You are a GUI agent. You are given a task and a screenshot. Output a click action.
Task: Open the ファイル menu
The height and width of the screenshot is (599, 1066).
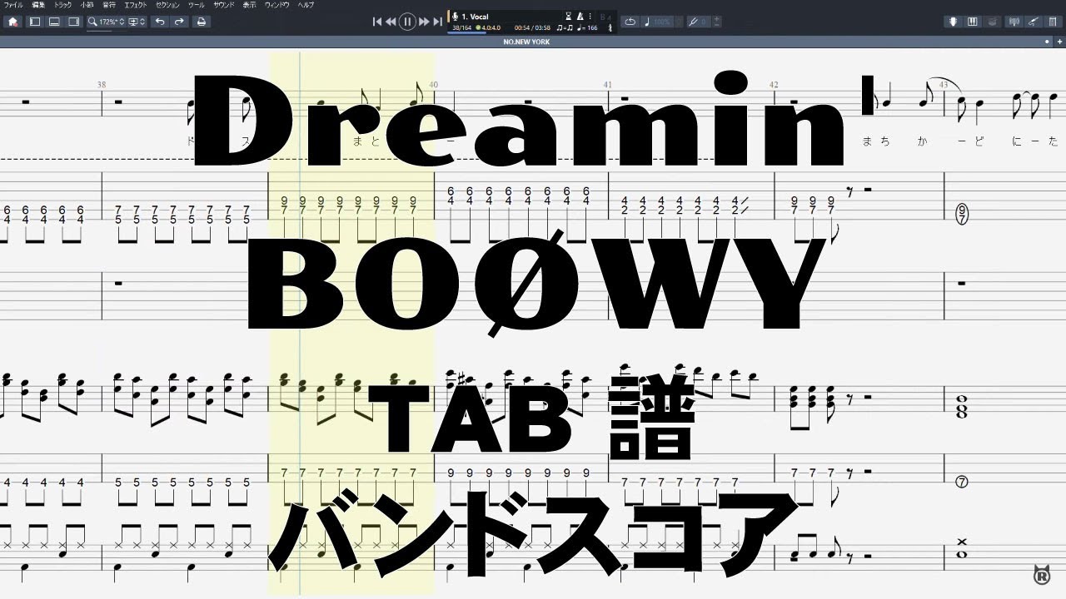(x=13, y=5)
